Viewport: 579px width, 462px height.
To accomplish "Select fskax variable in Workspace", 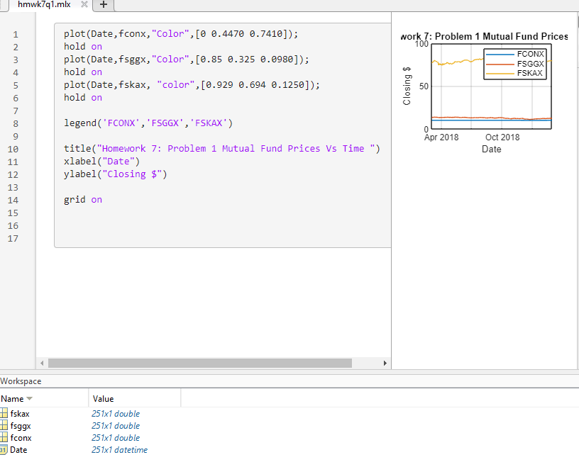I will click(20, 414).
